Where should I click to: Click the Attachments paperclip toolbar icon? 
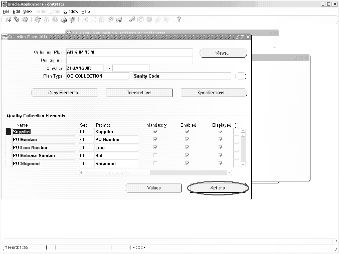[157, 20]
